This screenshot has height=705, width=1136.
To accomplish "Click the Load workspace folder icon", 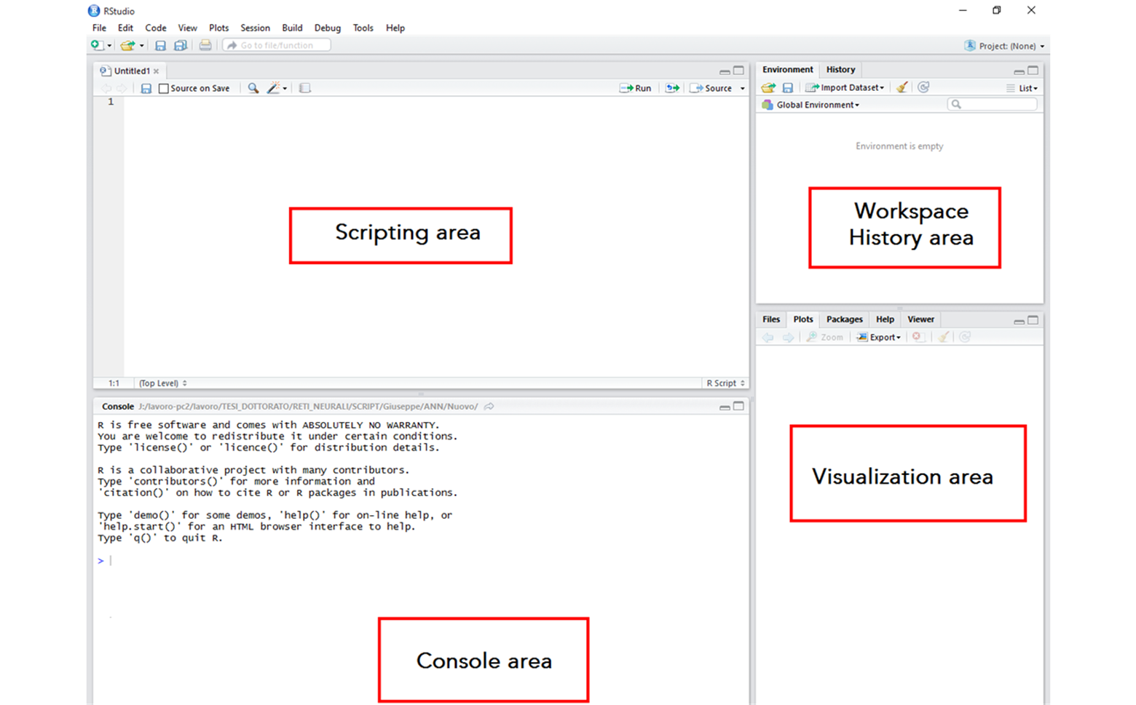I will pyautogui.click(x=768, y=87).
